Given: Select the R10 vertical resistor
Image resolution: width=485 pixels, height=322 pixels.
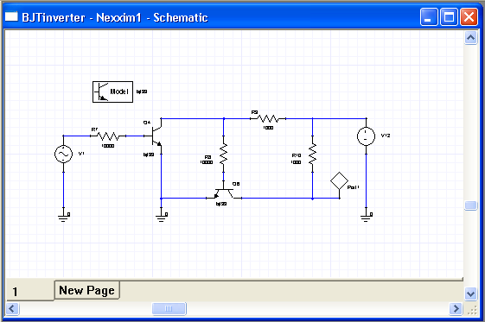Looking at the screenshot, I should coord(312,154).
